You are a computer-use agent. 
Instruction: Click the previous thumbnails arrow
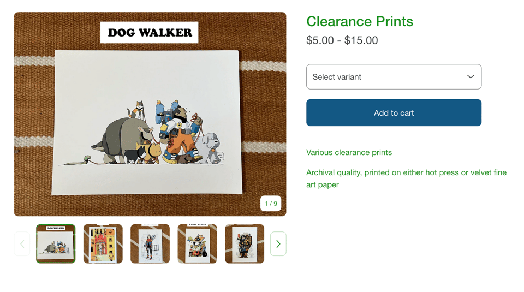pyautogui.click(x=22, y=244)
